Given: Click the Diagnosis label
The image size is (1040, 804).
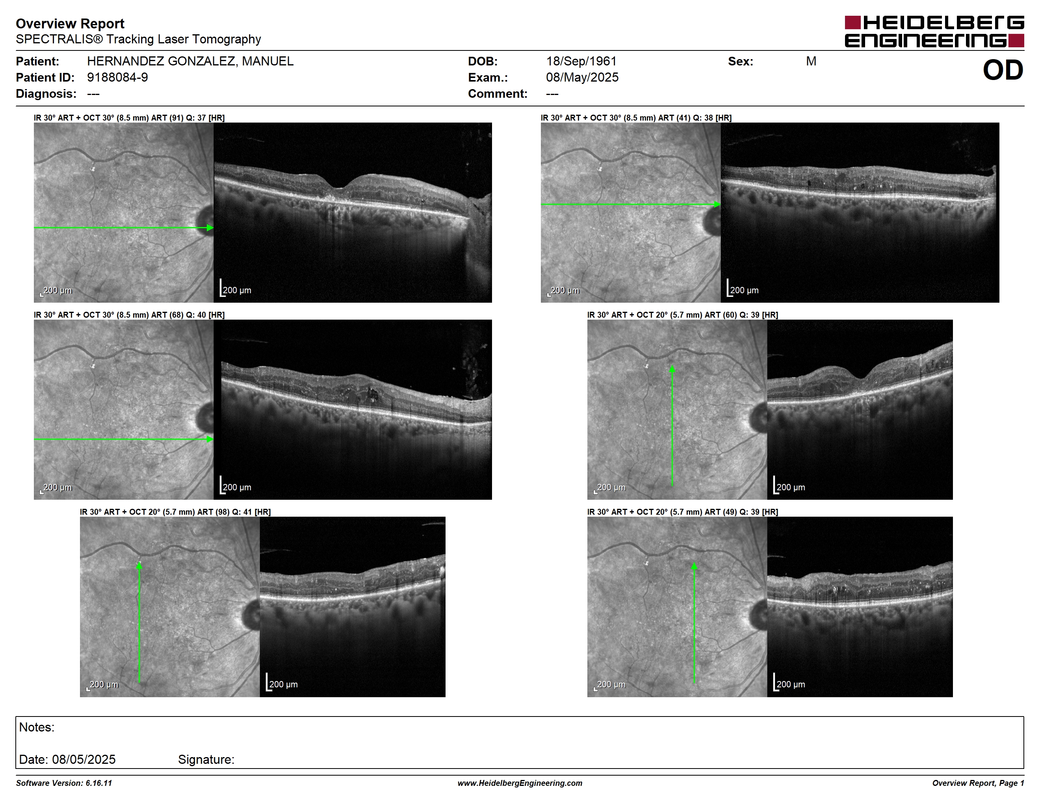Looking at the screenshot, I should coord(46,93).
